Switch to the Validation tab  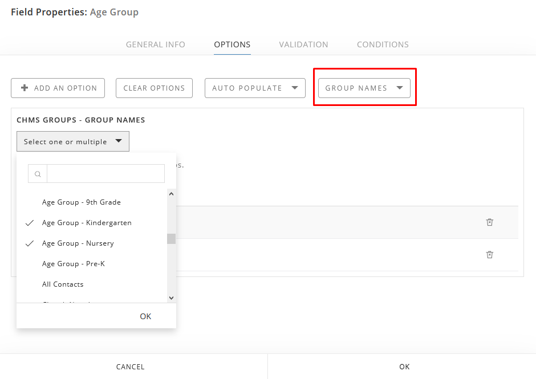[x=303, y=44]
